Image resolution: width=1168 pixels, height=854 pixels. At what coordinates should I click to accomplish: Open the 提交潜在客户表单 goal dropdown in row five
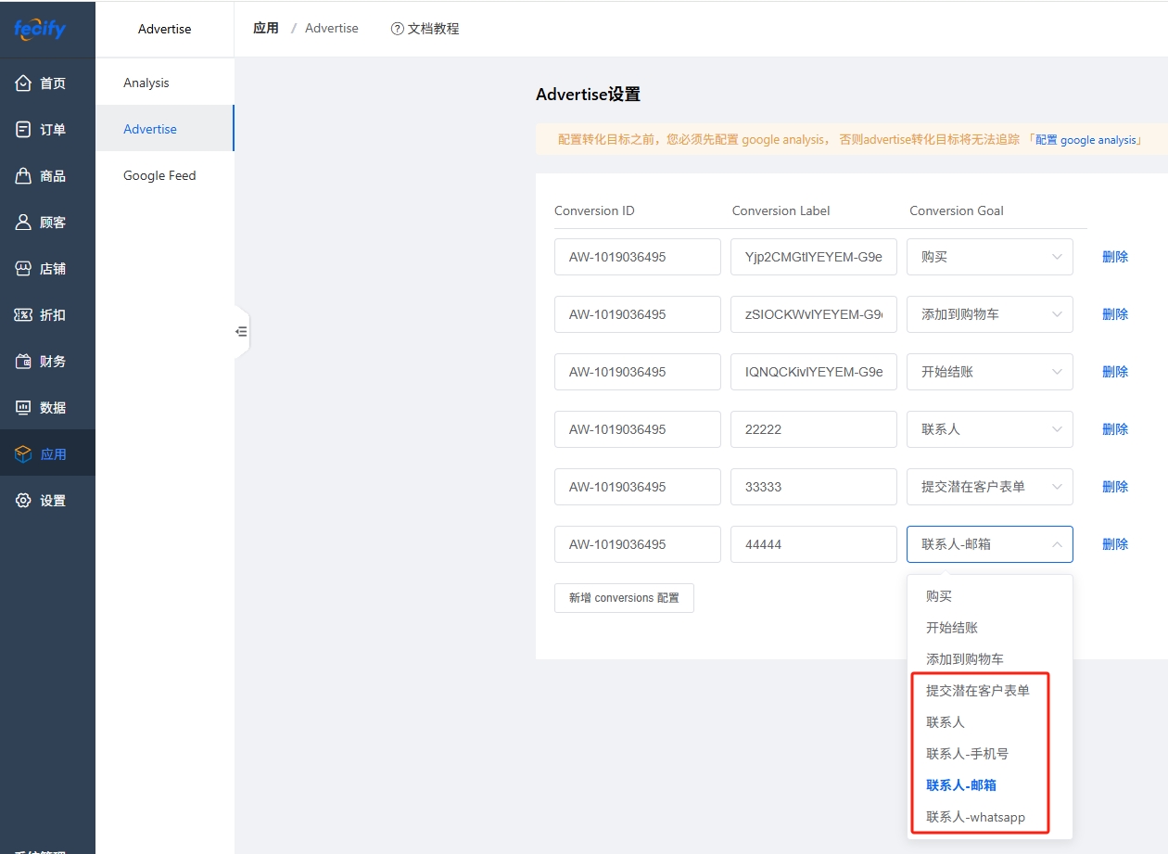pyautogui.click(x=989, y=487)
